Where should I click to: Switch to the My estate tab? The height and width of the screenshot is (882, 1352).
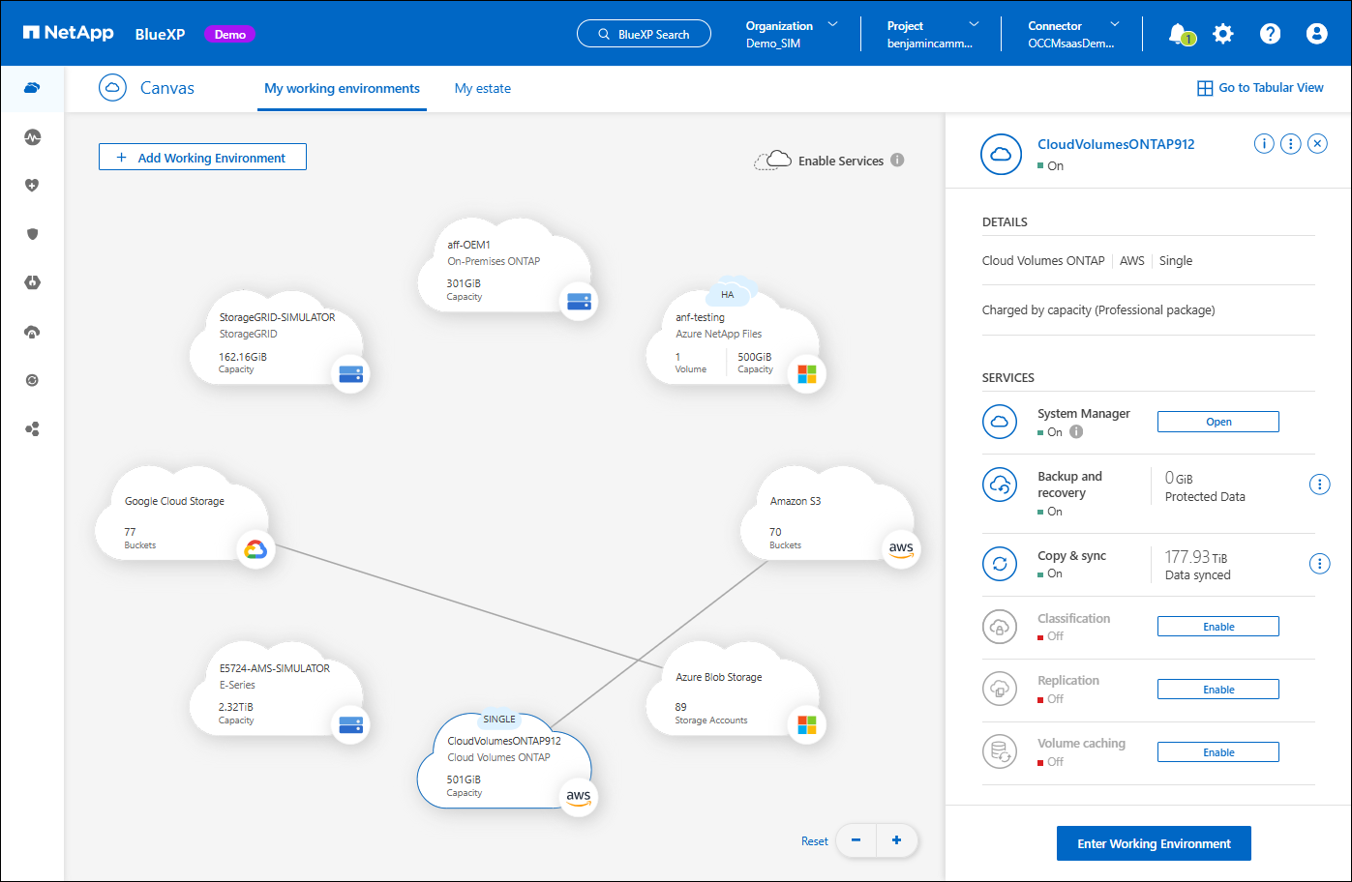482,88
